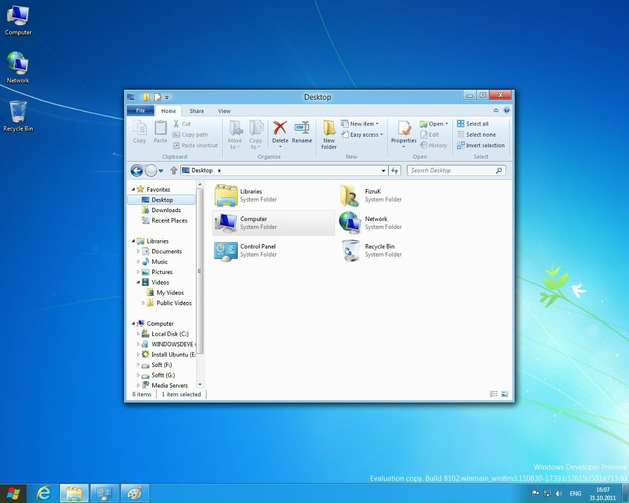Click the Delete icon in the ribbon
Image resolution: width=629 pixels, height=503 pixels.
tap(280, 132)
